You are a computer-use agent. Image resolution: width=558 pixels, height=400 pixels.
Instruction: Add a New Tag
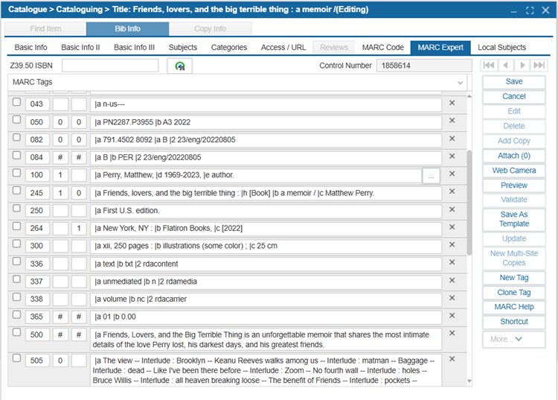[x=514, y=278]
